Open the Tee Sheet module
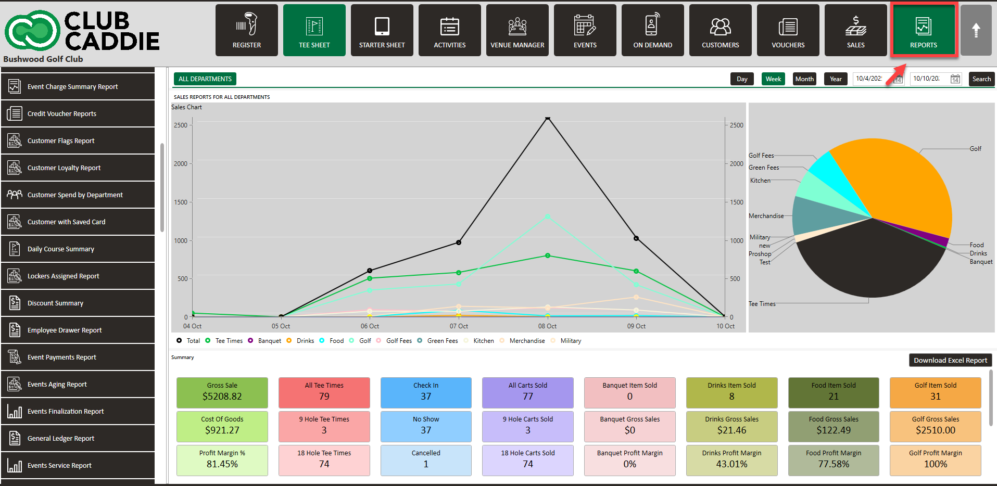The width and height of the screenshot is (997, 486). click(314, 30)
